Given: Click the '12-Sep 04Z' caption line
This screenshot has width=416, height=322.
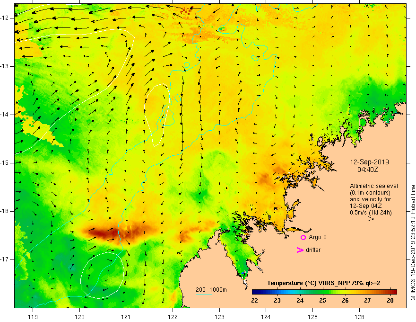Looking at the screenshot, I should pyautogui.click(x=366, y=206).
